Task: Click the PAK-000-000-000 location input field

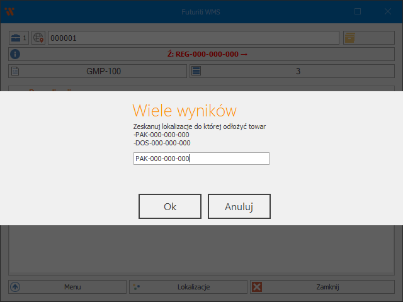Action: 201,159
